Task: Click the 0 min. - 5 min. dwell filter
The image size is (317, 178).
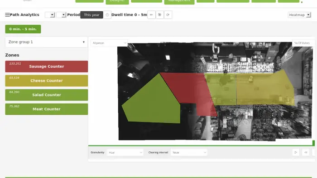Action: point(23,29)
